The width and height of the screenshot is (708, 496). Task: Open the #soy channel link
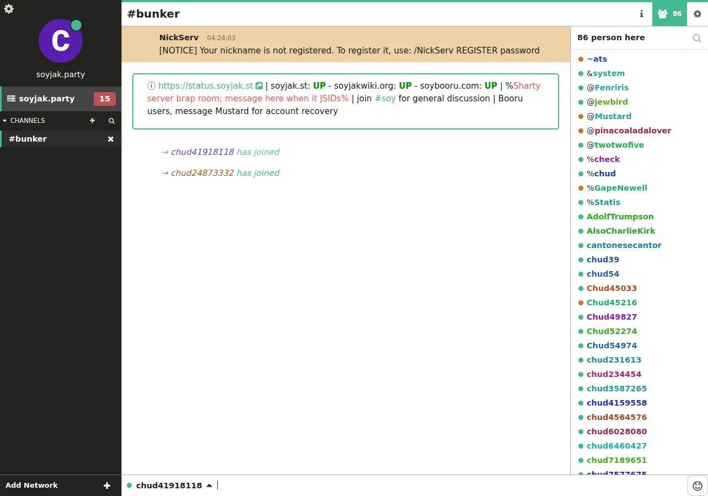pos(385,98)
